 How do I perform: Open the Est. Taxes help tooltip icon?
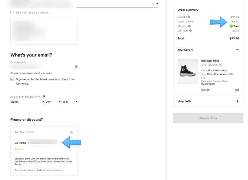pos(190,31)
